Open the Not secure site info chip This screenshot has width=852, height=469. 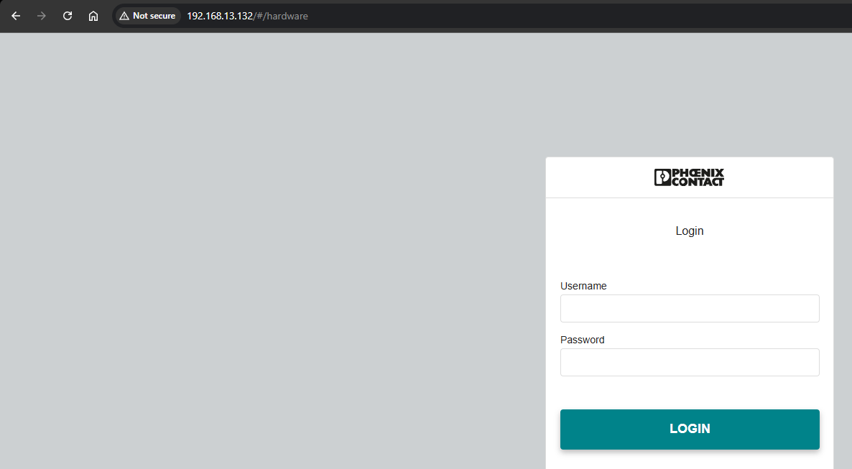pyautogui.click(x=148, y=16)
